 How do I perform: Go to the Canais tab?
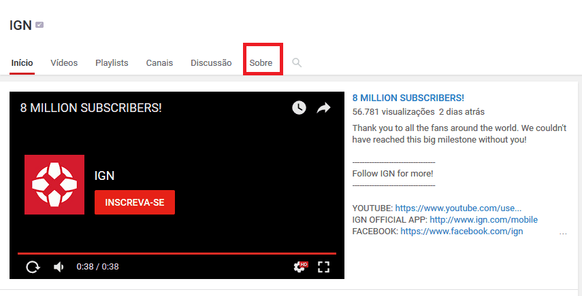pyautogui.click(x=159, y=63)
